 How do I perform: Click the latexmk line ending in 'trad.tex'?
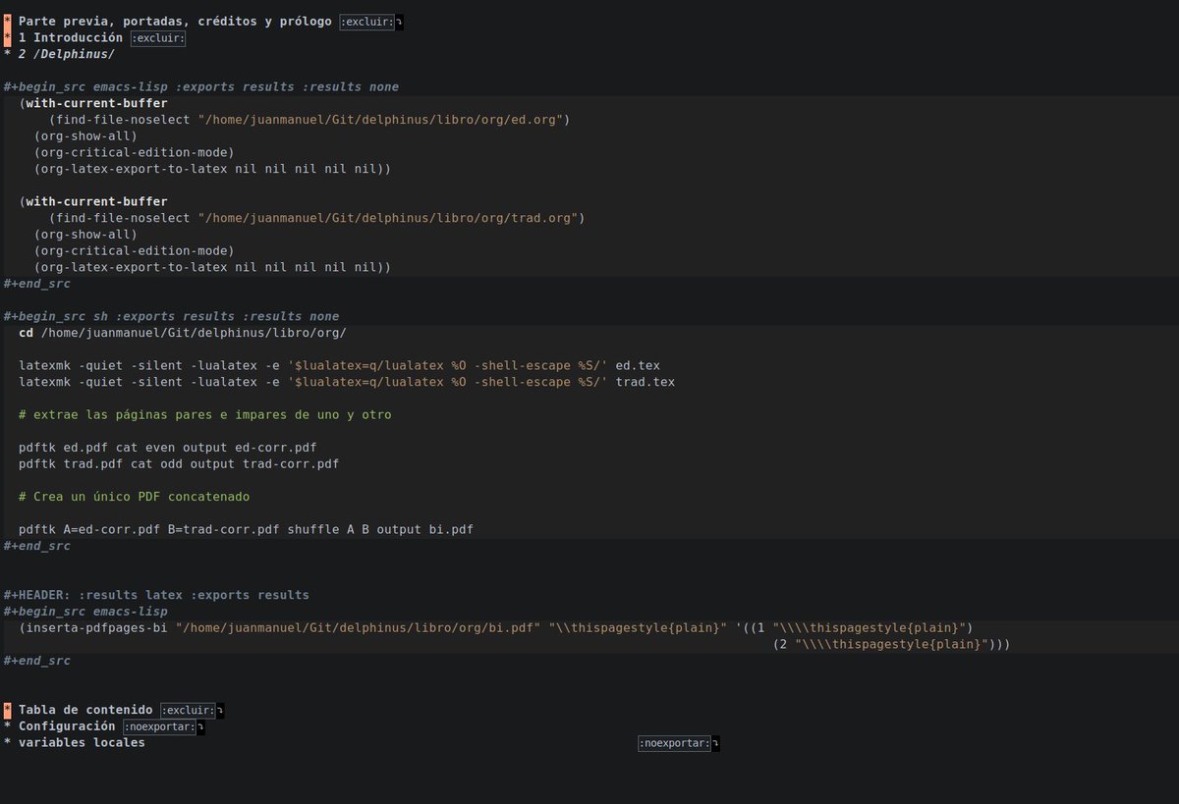pos(347,382)
